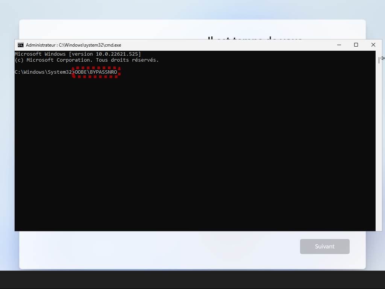This screenshot has width=385, height=289.
Task: Select the Microsoft Windows version line
Action: click(77, 54)
